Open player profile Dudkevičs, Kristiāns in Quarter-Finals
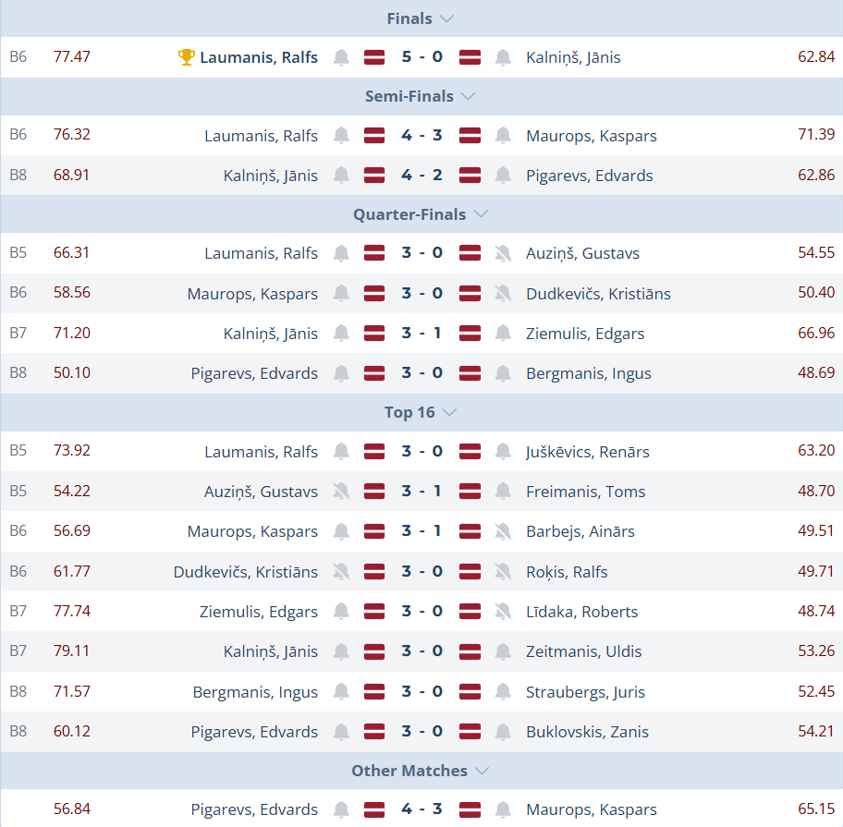 point(598,294)
